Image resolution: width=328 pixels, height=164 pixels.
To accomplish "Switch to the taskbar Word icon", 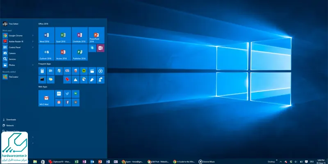I will [x=108, y=162].
